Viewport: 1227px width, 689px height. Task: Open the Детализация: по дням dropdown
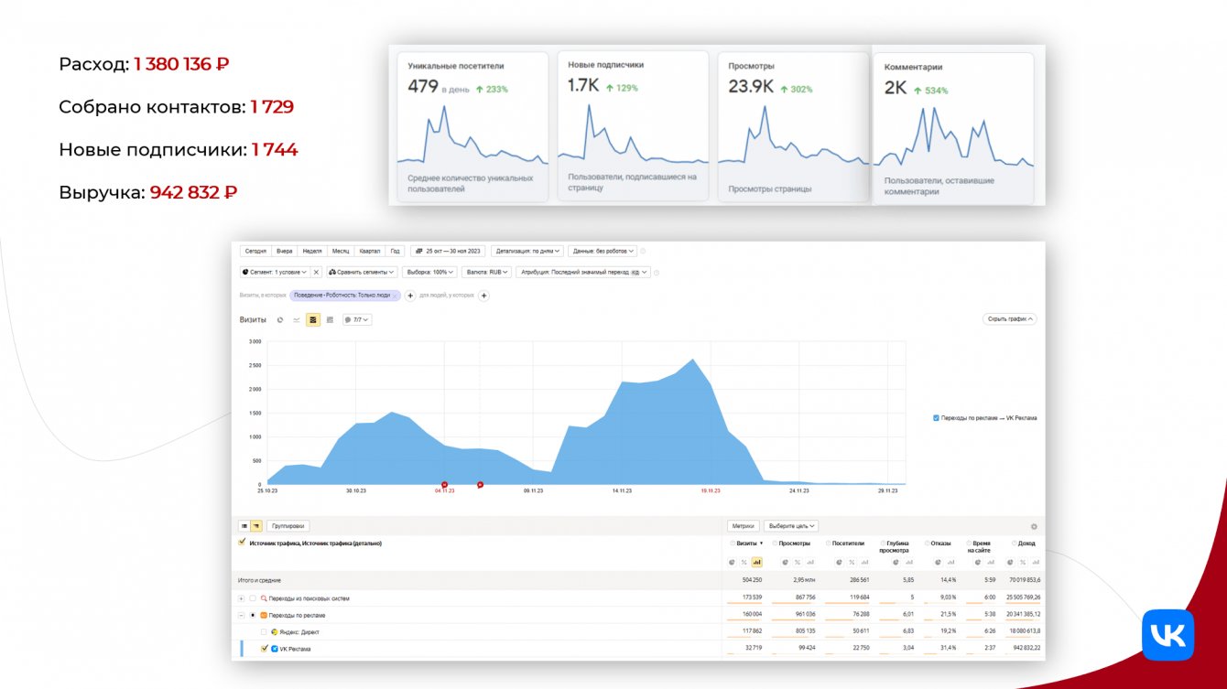pos(527,251)
